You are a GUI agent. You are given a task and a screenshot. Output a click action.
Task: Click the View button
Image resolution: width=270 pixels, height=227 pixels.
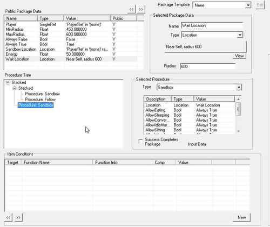(x=239, y=56)
